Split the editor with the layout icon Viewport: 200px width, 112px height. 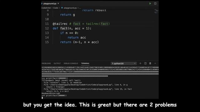point(155,3)
